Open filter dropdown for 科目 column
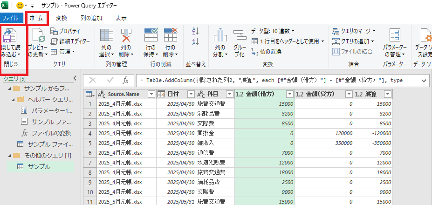The height and width of the screenshot is (205, 432). coord(229,94)
